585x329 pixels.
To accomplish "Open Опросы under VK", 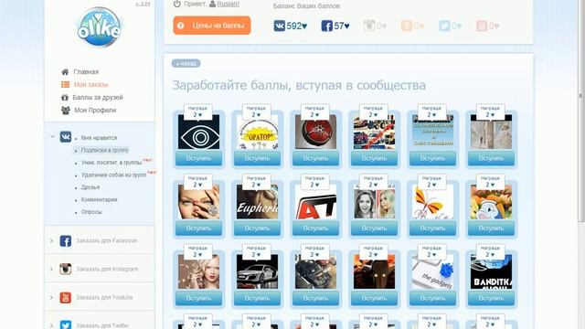I will [x=91, y=212].
